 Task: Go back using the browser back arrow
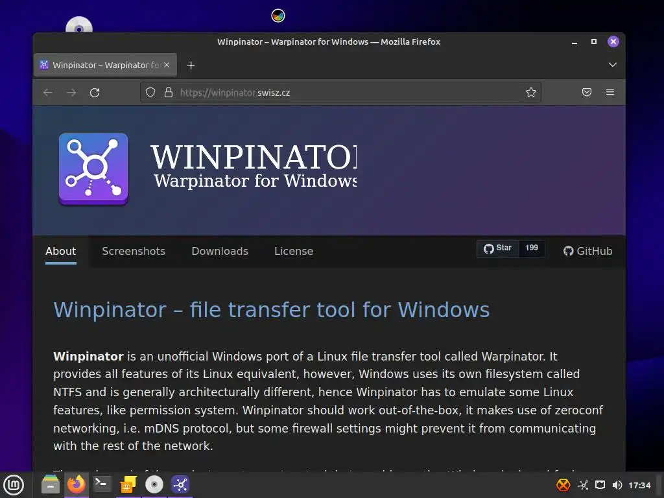[48, 92]
